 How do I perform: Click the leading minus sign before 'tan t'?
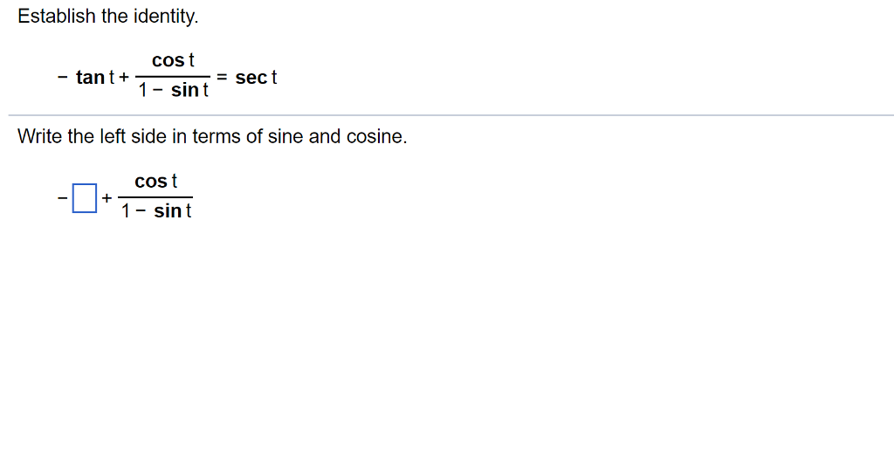(x=63, y=78)
